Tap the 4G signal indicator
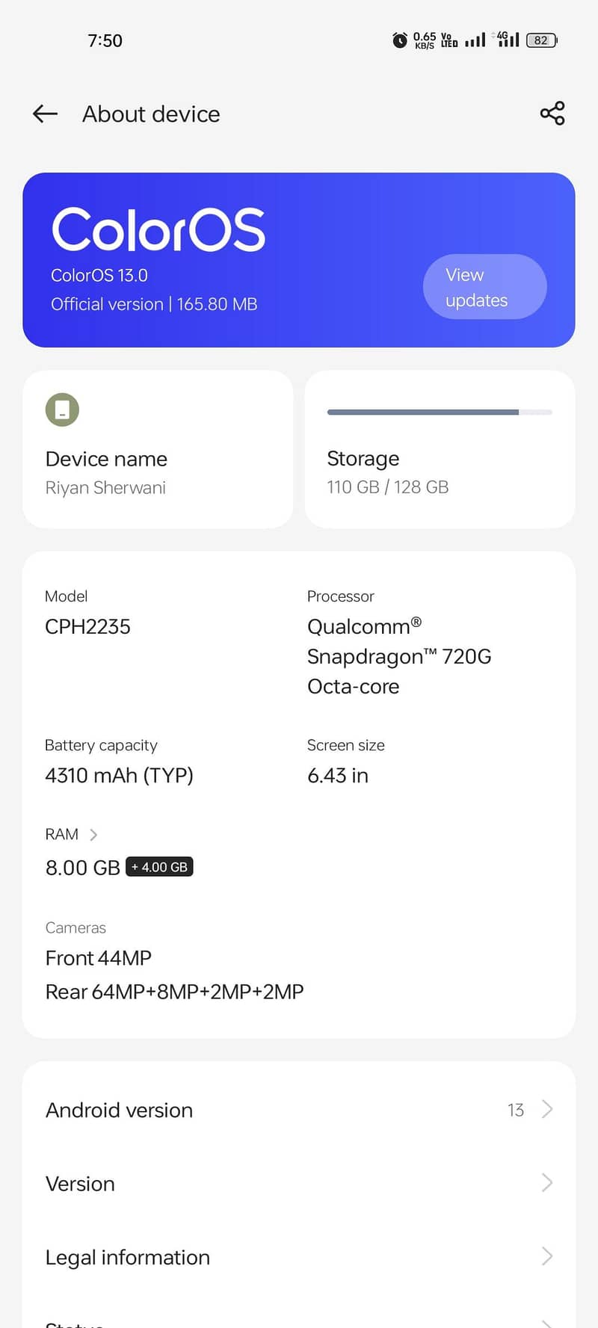 pos(506,40)
